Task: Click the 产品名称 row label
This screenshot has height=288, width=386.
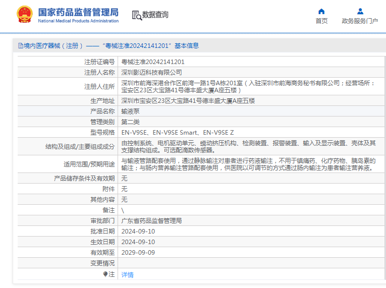Action: (x=102, y=111)
